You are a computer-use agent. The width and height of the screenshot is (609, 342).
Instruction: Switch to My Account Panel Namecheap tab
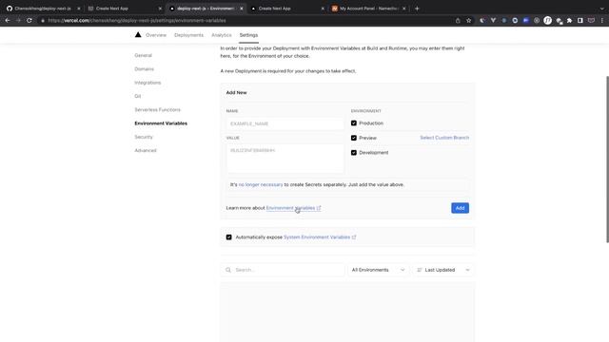point(368,9)
